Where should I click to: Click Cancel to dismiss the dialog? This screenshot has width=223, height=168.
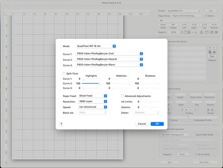[x=142, y=124]
